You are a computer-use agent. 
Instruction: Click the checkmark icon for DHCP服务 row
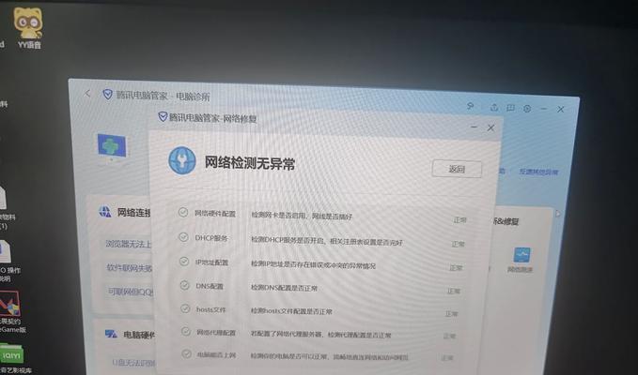point(183,237)
